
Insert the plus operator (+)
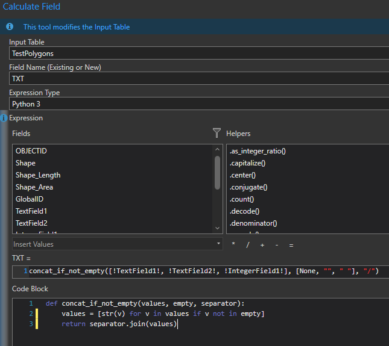click(262, 245)
